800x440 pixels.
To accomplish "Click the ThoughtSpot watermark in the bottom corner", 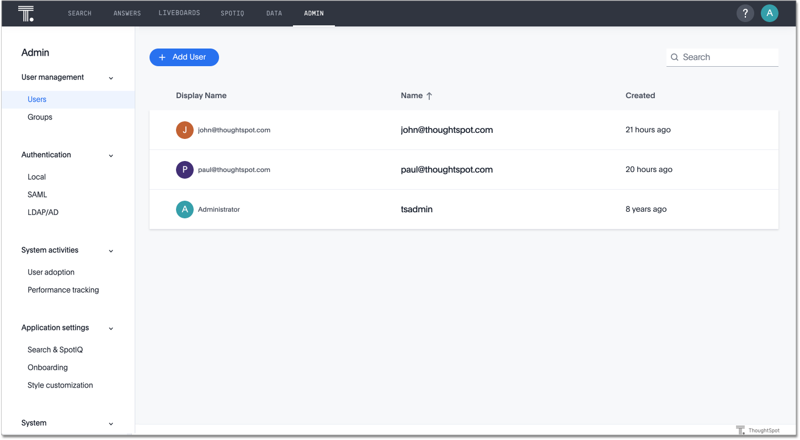I will [x=758, y=430].
